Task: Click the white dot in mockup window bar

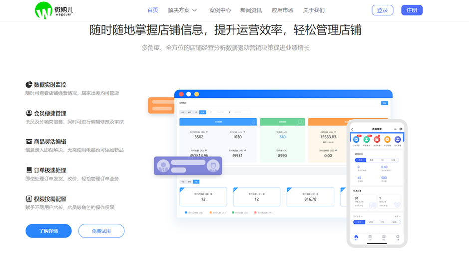Action: [x=189, y=94]
